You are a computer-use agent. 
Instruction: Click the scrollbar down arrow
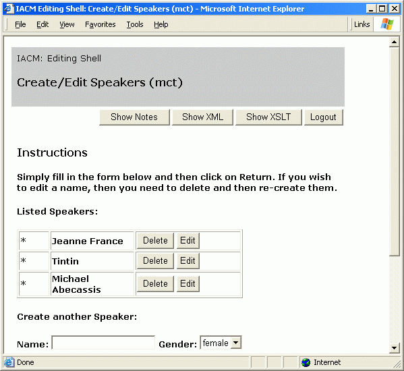(x=394, y=348)
